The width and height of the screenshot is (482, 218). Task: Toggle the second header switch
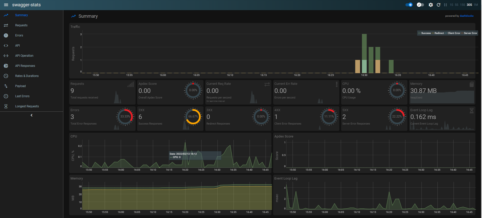(x=420, y=5)
